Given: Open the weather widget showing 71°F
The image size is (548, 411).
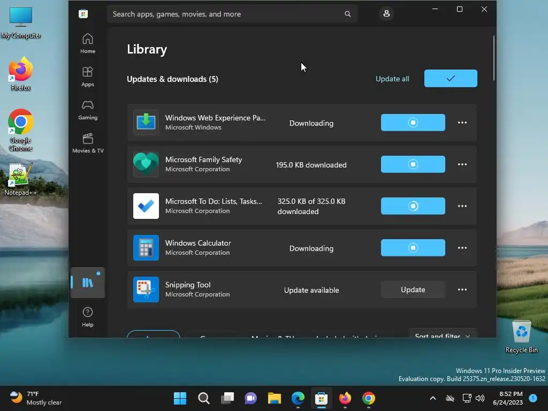Looking at the screenshot, I should pyautogui.click(x=36, y=398).
